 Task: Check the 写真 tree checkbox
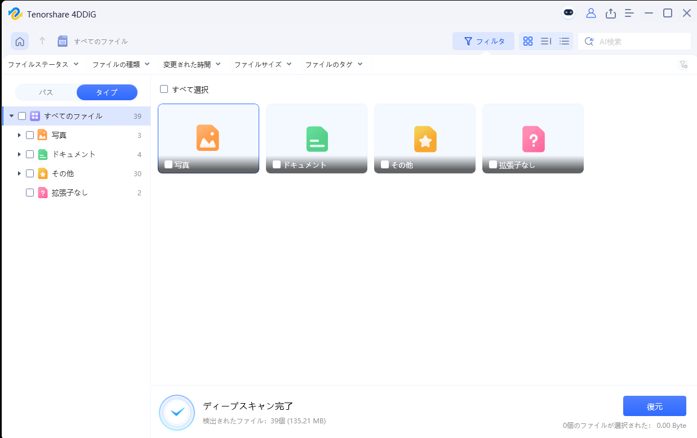click(x=30, y=135)
